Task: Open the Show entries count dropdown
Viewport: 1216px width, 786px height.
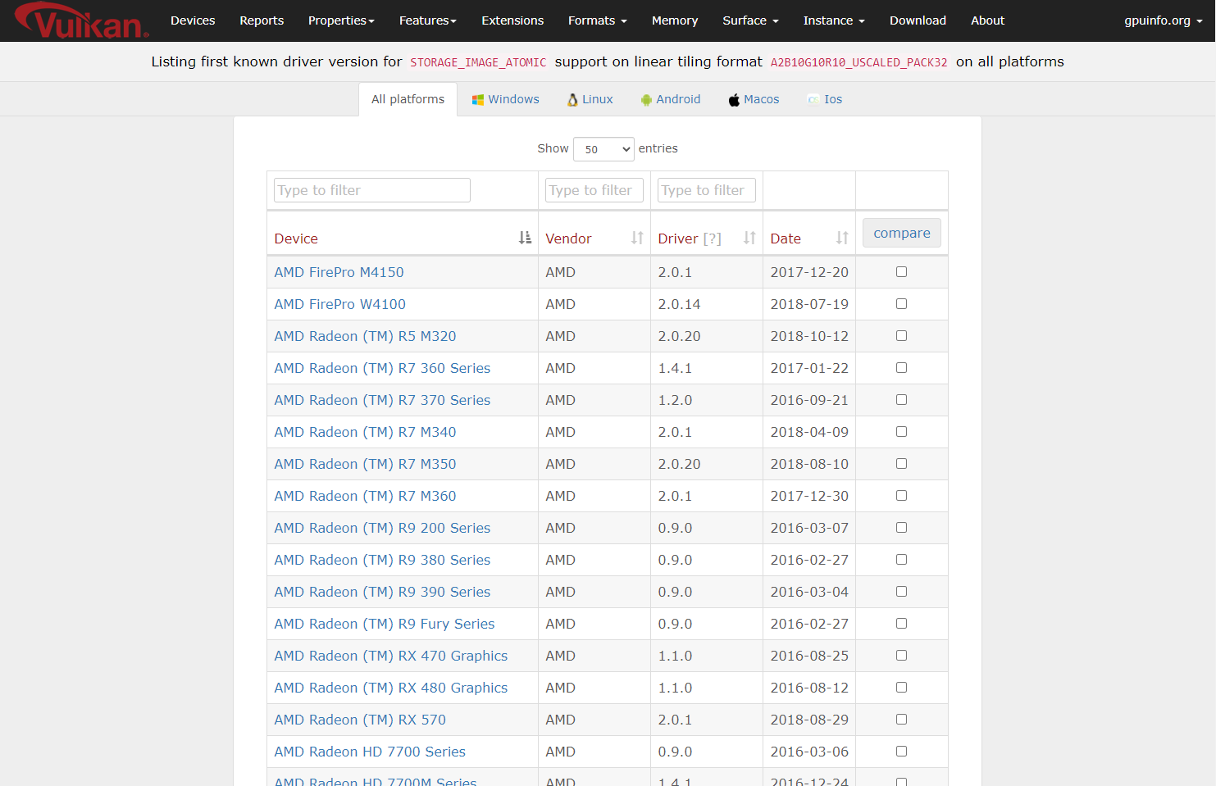Action: click(603, 149)
